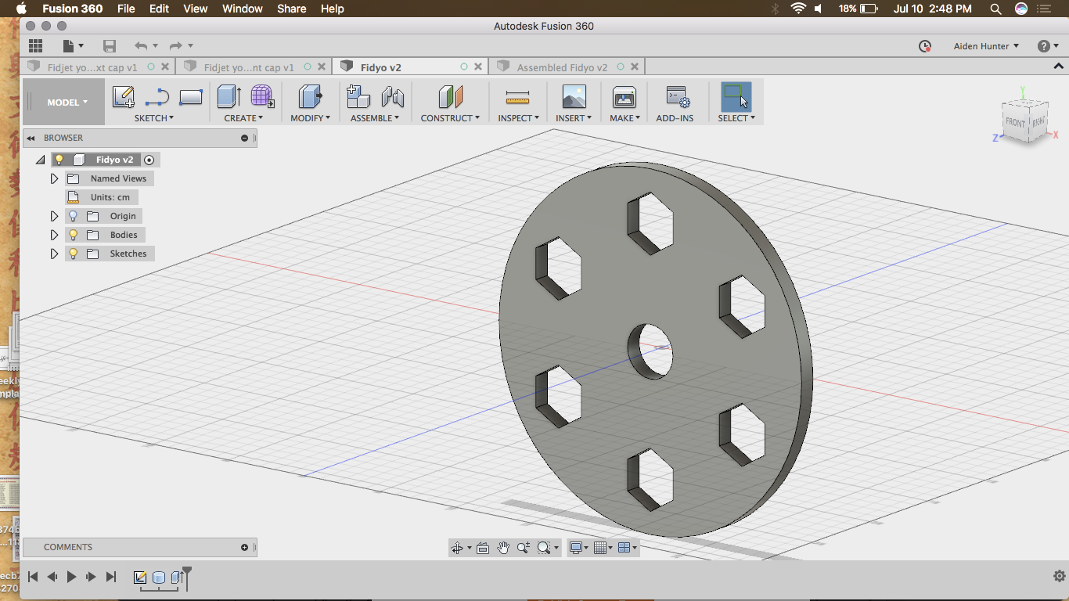Open the job status clock icon
Image resolution: width=1069 pixels, height=601 pixels.
(924, 46)
